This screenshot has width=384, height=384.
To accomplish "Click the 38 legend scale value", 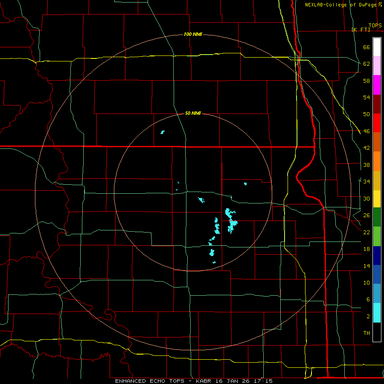I will pos(367,165).
